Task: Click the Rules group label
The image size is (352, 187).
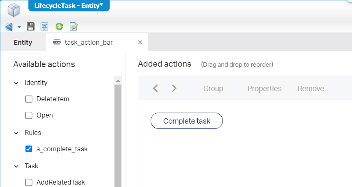Action: pyautogui.click(x=33, y=133)
